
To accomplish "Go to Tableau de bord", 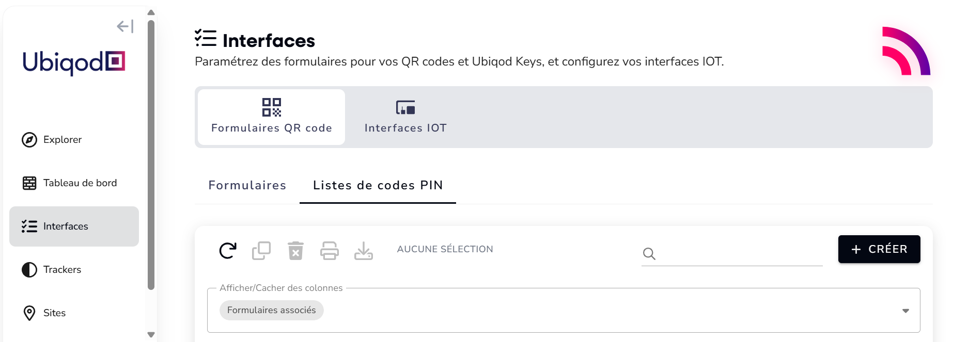I will (x=80, y=183).
